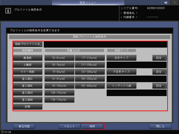Click the paper profile name input field
The width and height of the screenshot is (179, 134).
click(x=105, y=45)
